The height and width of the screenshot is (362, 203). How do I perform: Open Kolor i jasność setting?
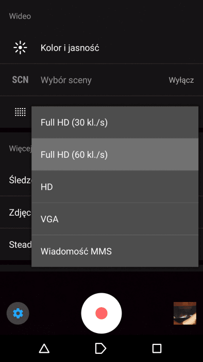click(x=102, y=48)
